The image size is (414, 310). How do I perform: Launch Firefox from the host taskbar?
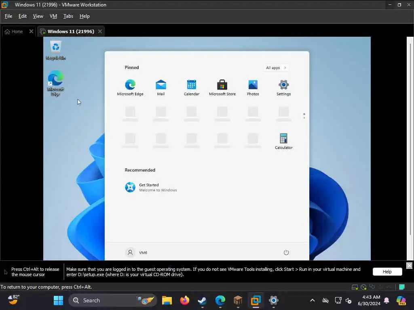[184, 300]
